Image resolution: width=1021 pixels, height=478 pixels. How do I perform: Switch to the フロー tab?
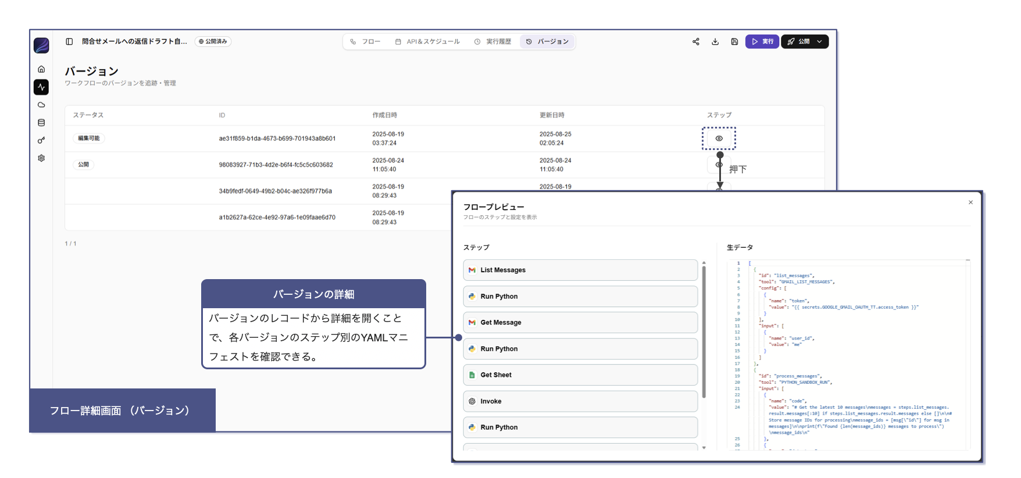pos(366,41)
